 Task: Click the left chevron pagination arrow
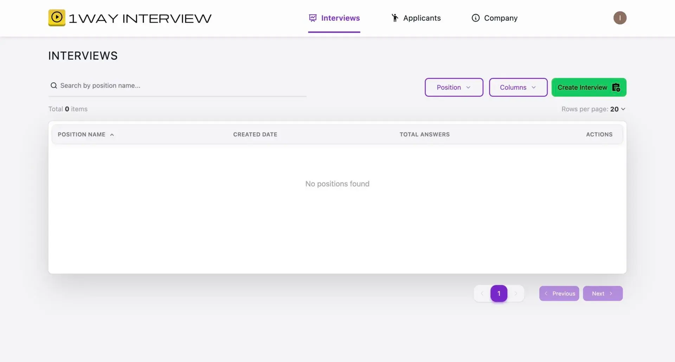coord(482,293)
